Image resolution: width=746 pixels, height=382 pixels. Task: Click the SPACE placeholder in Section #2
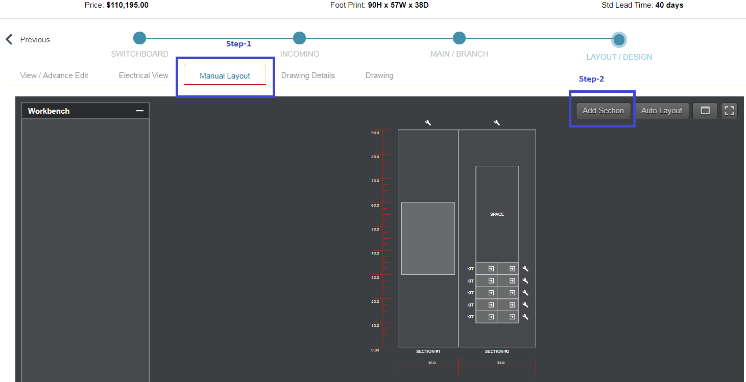click(x=496, y=214)
